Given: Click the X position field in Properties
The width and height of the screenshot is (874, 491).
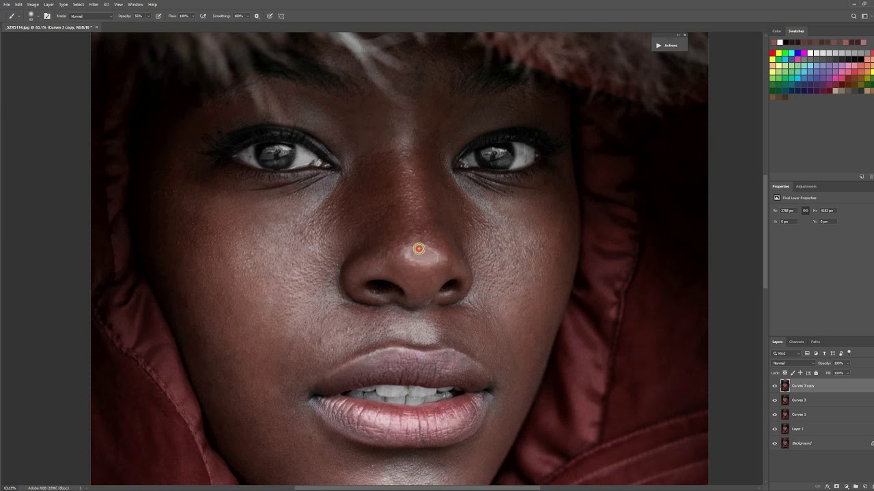Looking at the screenshot, I should [789, 222].
